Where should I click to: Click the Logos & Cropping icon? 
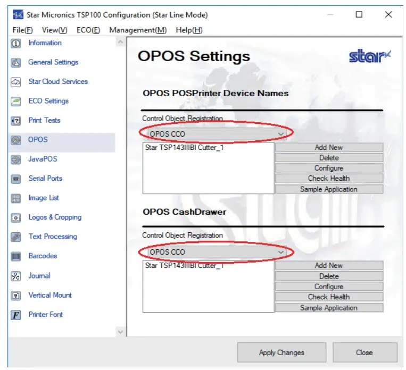click(x=16, y=217)
